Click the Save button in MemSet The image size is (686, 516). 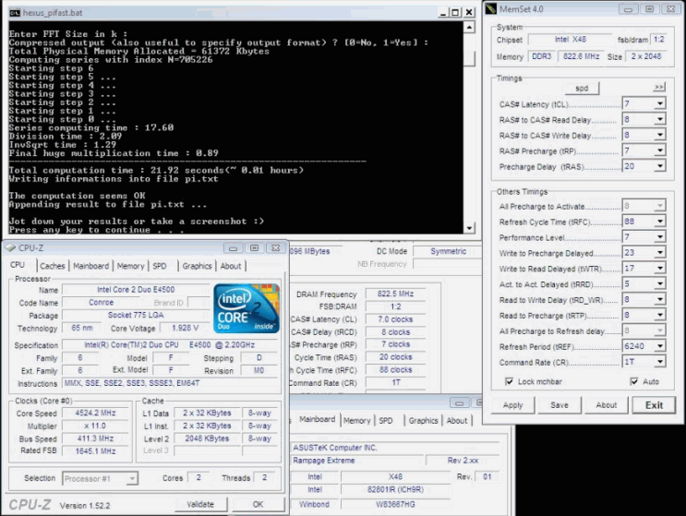560,405
